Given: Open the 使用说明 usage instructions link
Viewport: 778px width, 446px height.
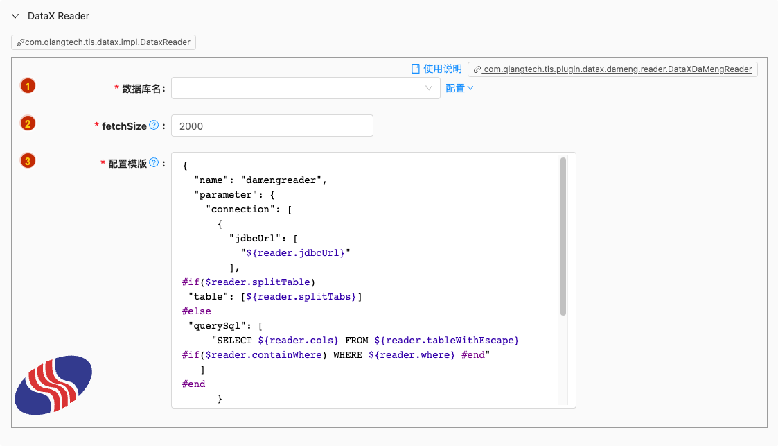Looking at the screenshot, I should [442, 69].
